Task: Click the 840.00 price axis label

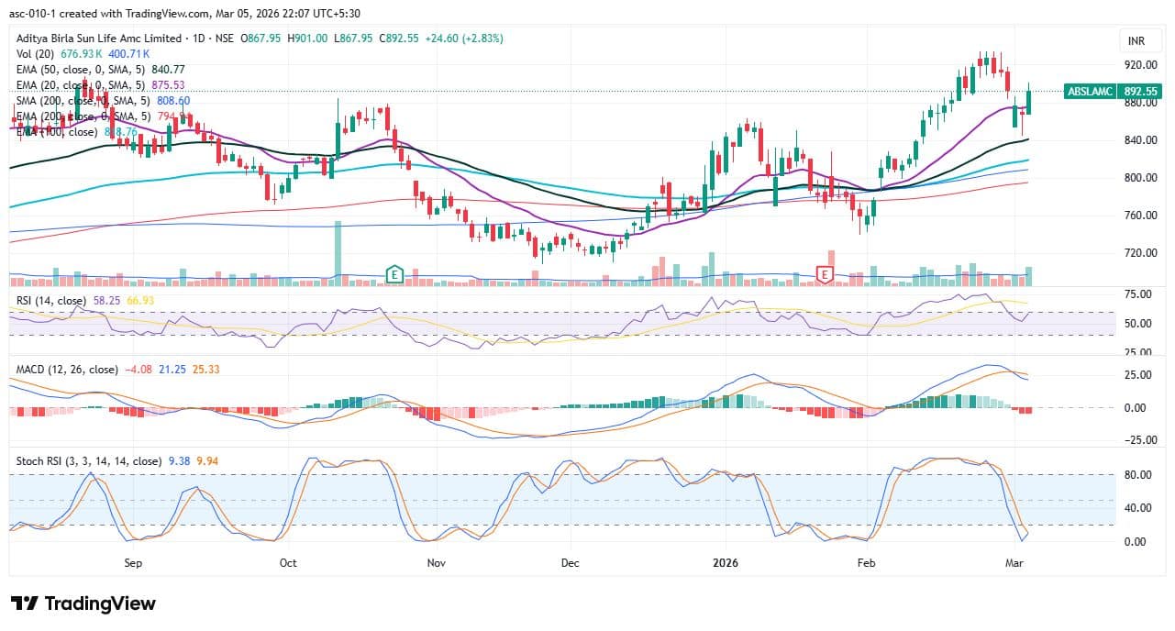Action: pyautogui.click(x=1141, y=140)
